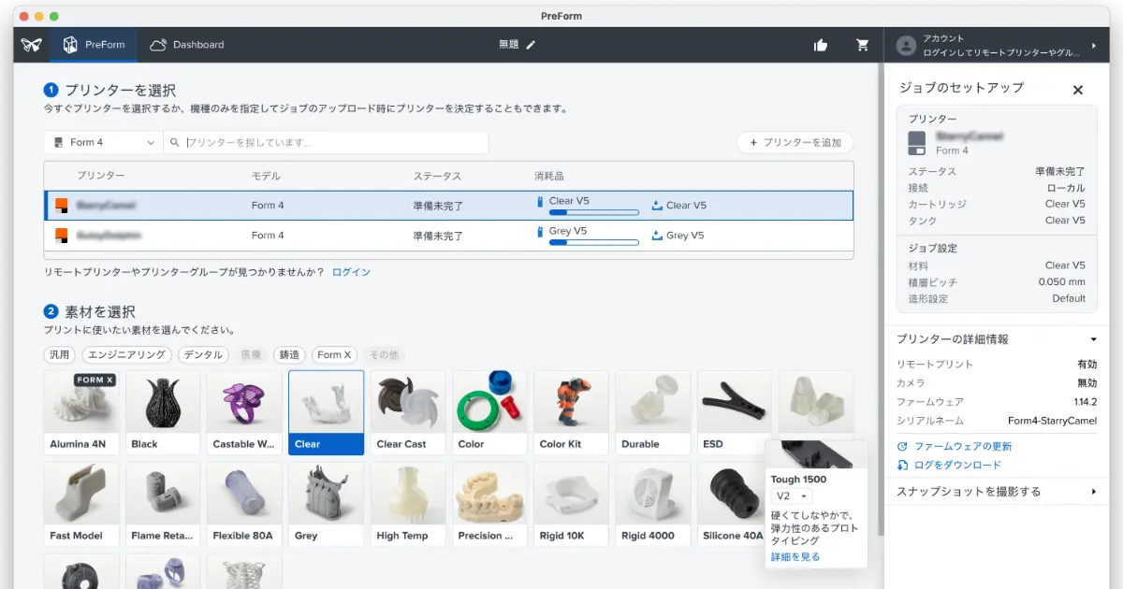Expand the アカウント login menu

(998, 45)
